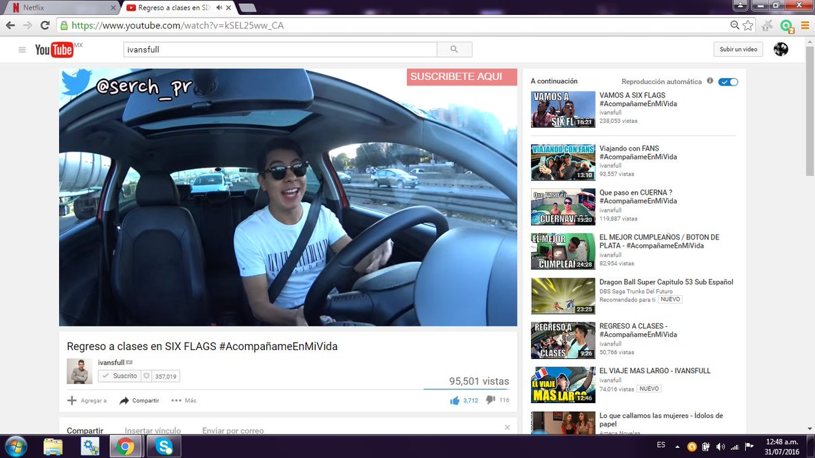Screen dimensions: 815x458
Task: Click the network signal tray icon
Action: [x=735, y=446]
